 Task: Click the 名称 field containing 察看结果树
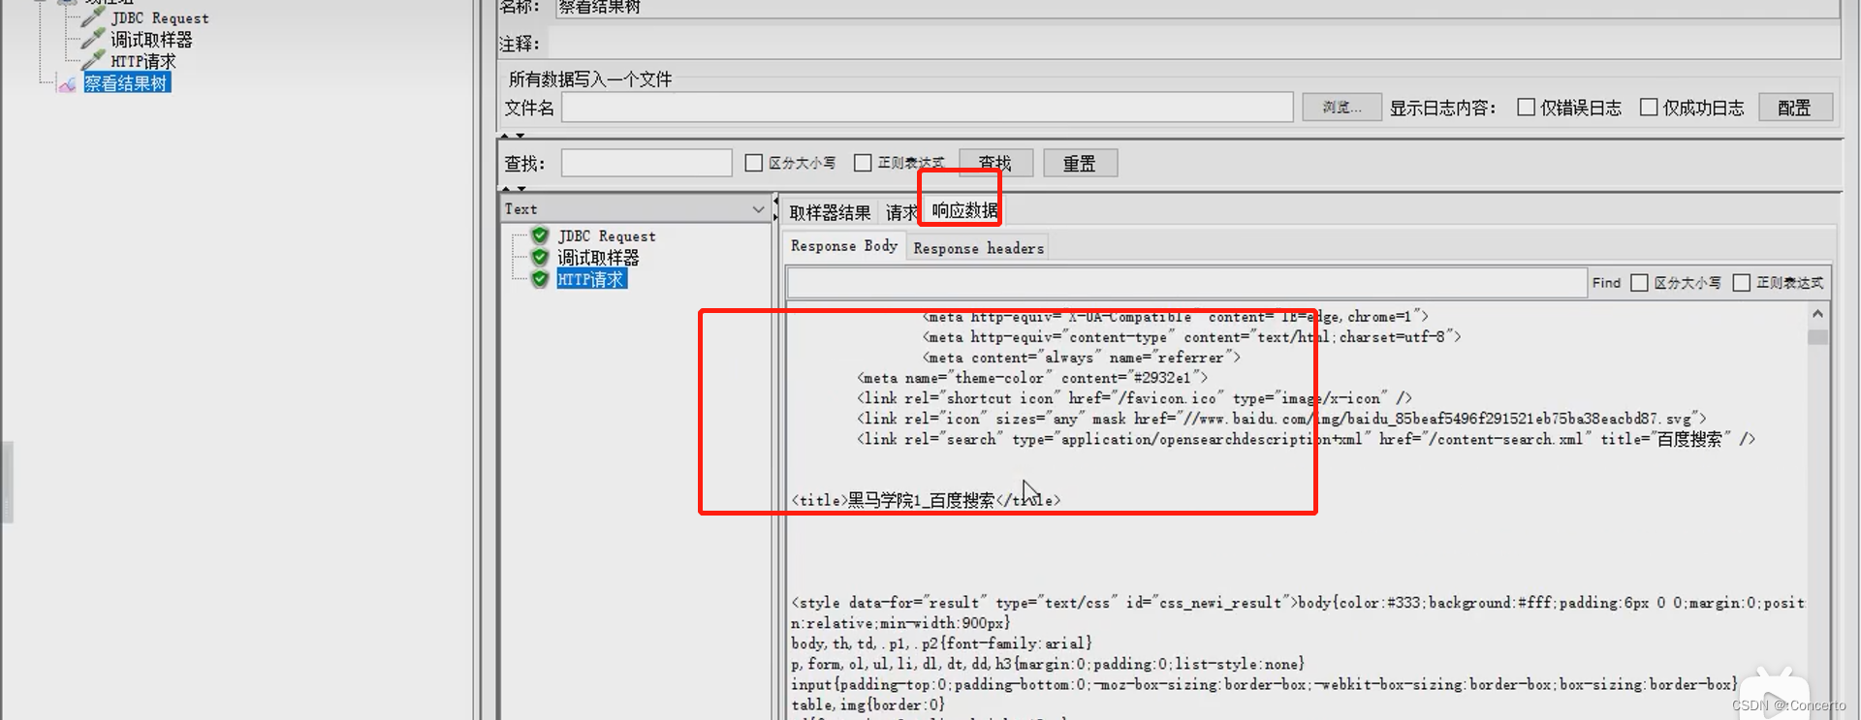(x=1197, y=8)
